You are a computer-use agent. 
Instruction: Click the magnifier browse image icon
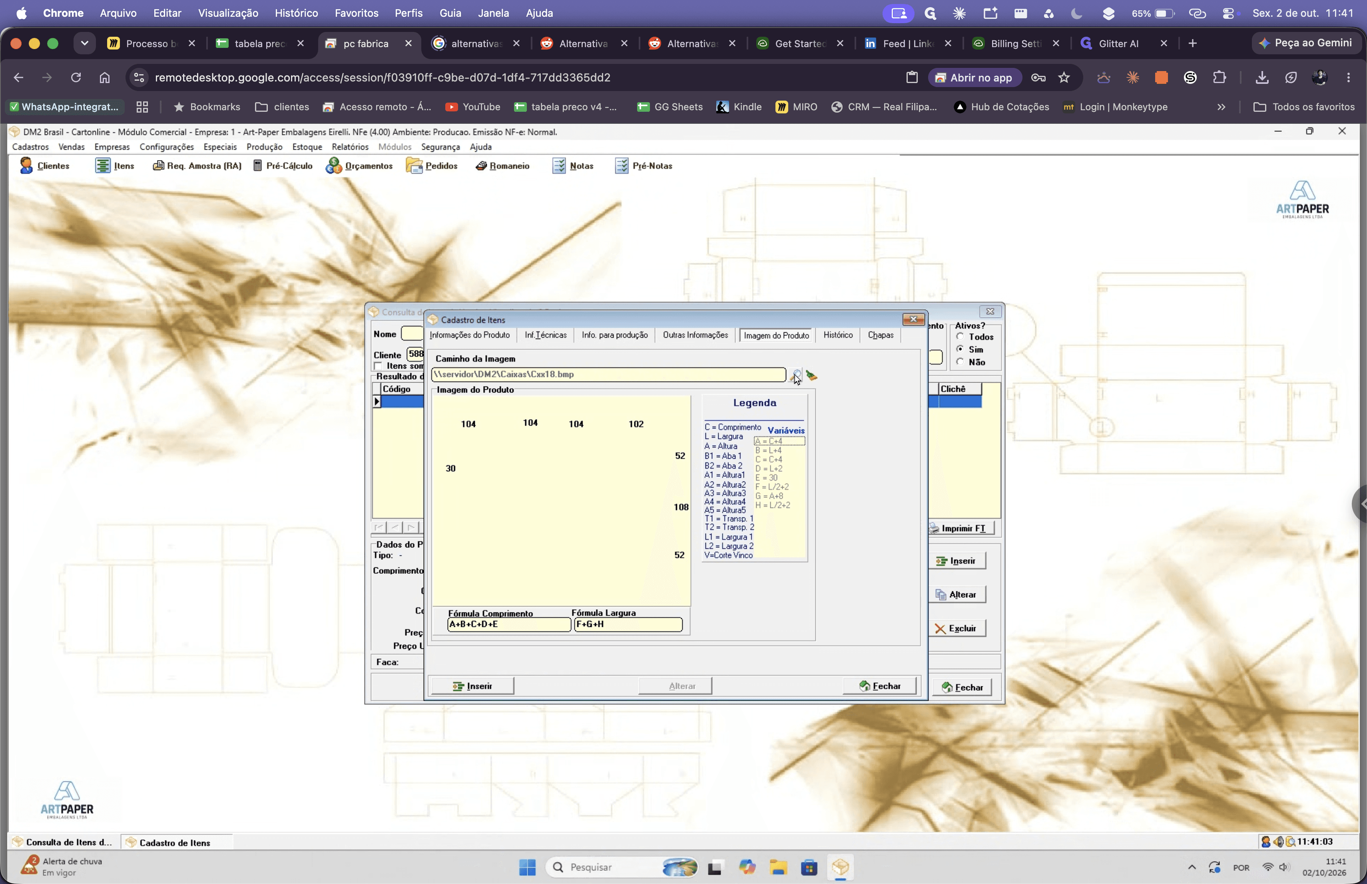tap(795, 375)
